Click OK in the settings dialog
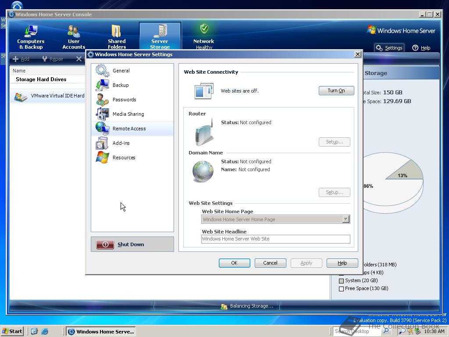The height and width of the screenshot is (337, 449). [234, 263]
